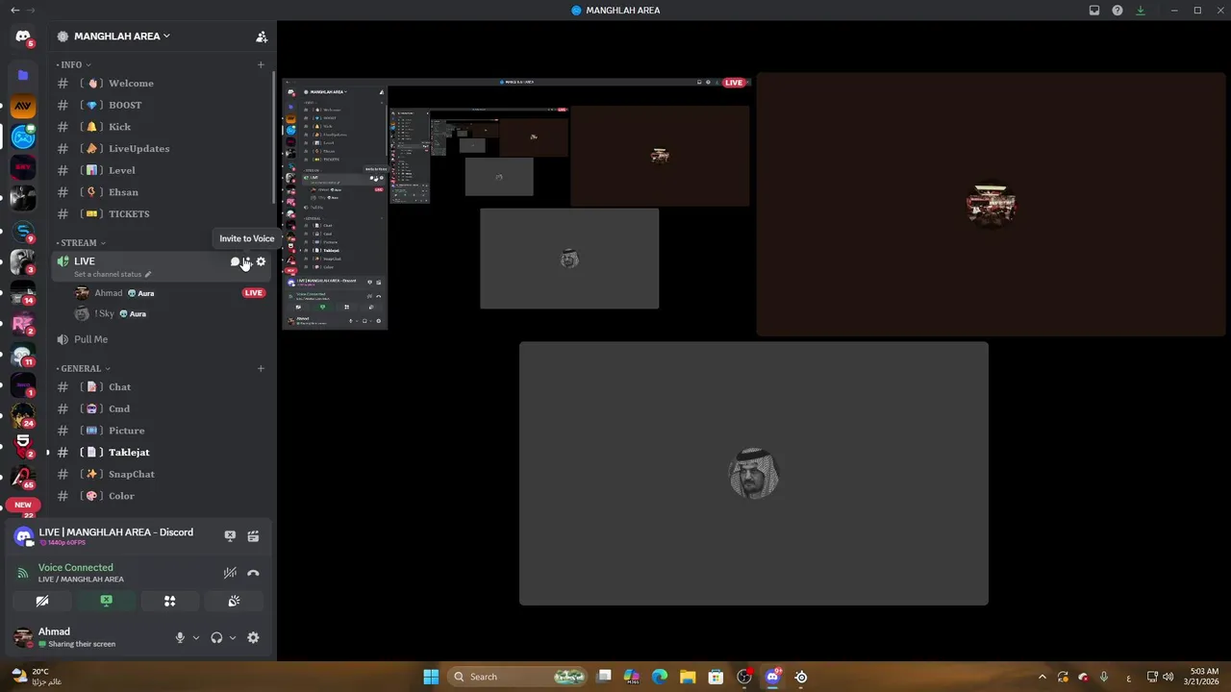Open the MANGHLAH AREA server dropdown menu
The width and height of the screenshot is (1231, 692).
[x=122, y=37]
